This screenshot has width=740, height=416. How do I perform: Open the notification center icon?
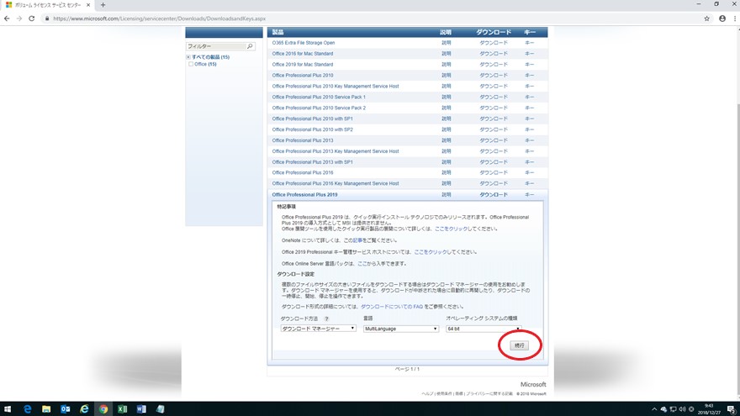731,409
